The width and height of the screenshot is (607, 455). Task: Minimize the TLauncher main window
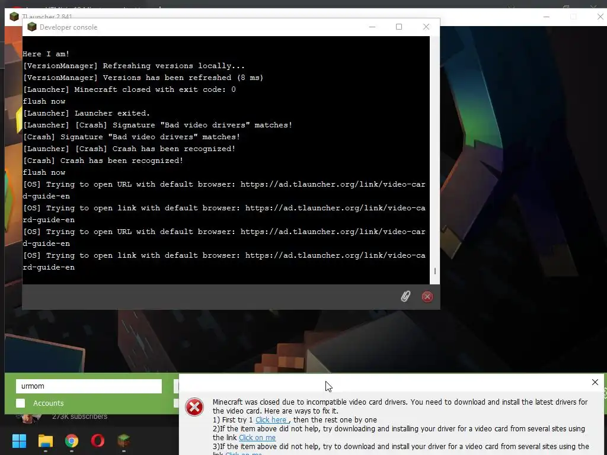pos(546,17)
